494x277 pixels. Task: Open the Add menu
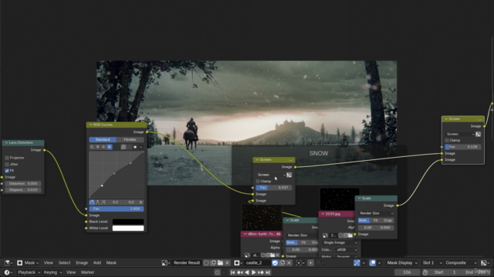97,262
